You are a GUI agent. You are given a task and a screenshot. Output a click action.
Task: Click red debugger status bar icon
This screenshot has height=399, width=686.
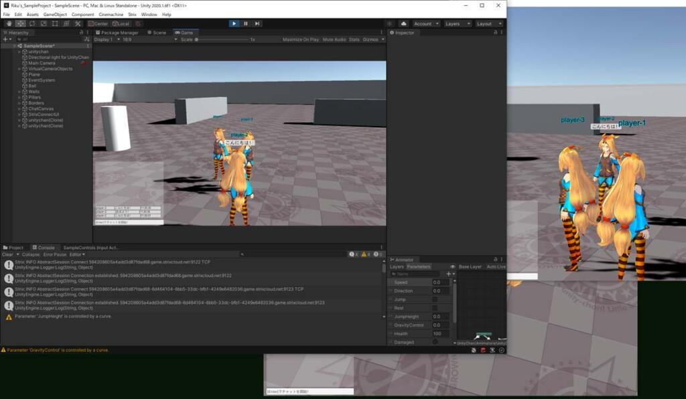[483, 350]
